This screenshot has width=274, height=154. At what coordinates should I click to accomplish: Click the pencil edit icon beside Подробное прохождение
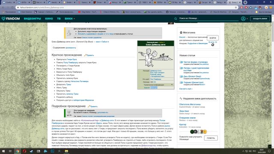click(89, 107)
